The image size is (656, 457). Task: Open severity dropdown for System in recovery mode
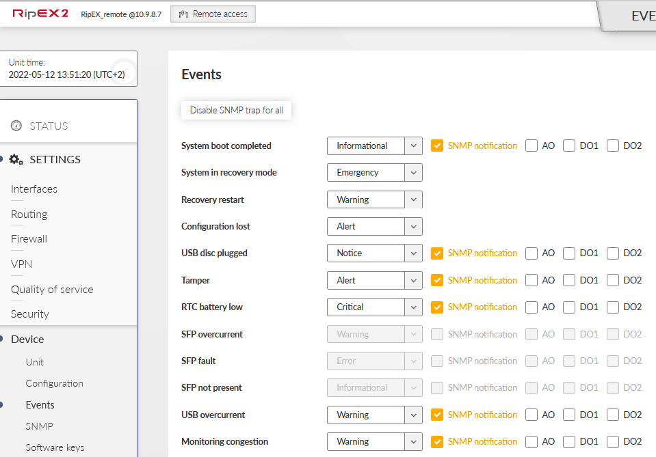point(374,173)
